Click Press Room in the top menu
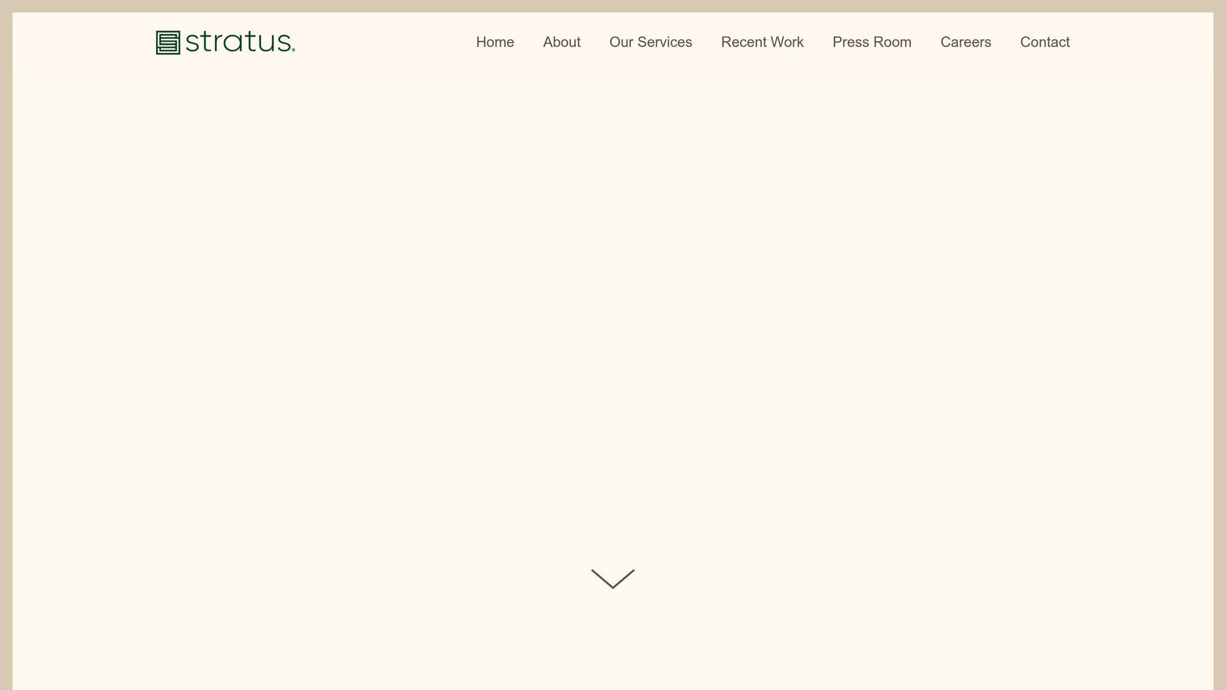Viewport: 1226px width, 690px height. pyautogui.click(x=872, y=42)
